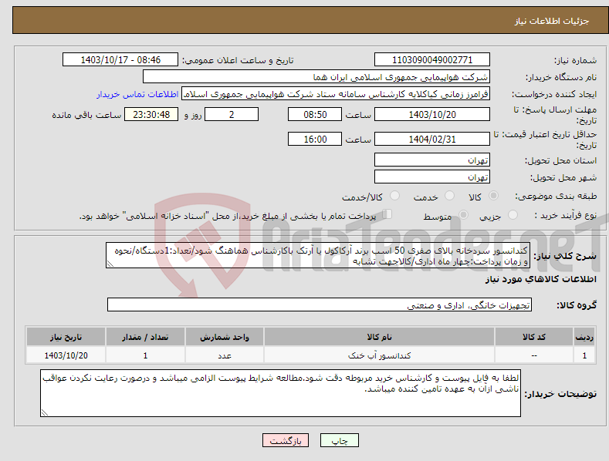Click the price validity time 16:00 field
The image size is (609, 461).
click(x=315, y=139)
